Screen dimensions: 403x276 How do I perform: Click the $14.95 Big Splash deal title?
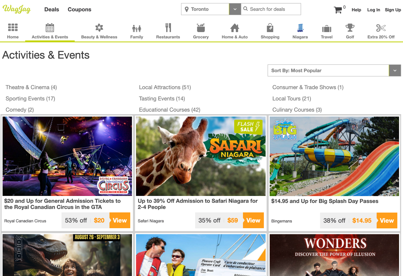pos(325,201)
